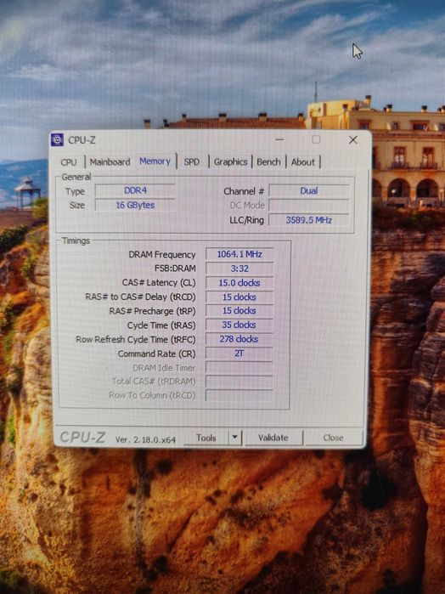
Task: Click the LLC/Ring frequency field
Action: click(x=309, y=220)
